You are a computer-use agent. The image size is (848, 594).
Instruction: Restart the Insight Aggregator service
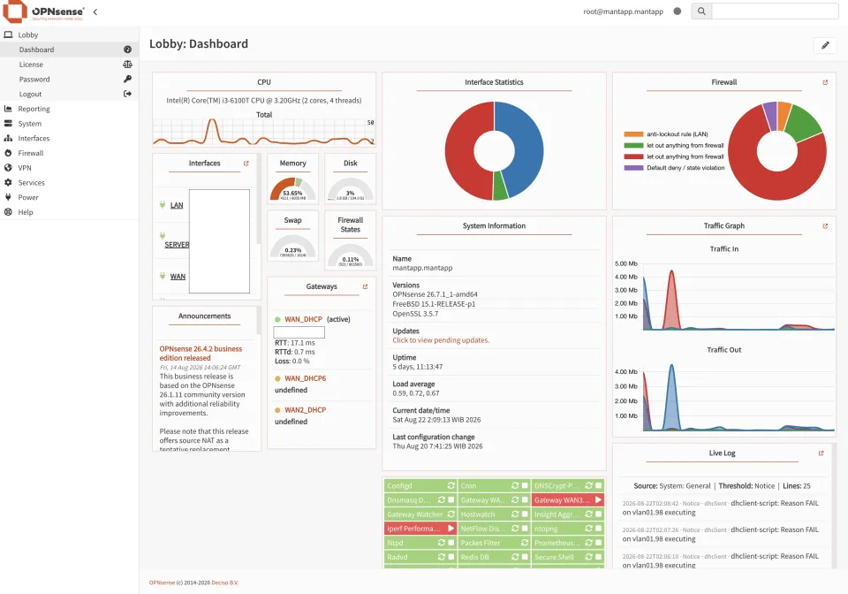[589, 514]
